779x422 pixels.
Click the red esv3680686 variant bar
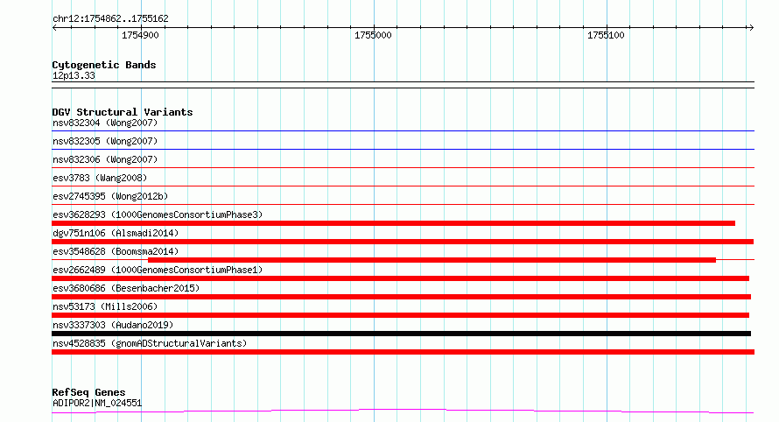(401, 297)
